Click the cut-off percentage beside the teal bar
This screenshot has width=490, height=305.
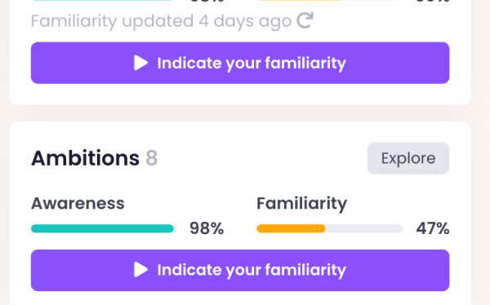207,2
